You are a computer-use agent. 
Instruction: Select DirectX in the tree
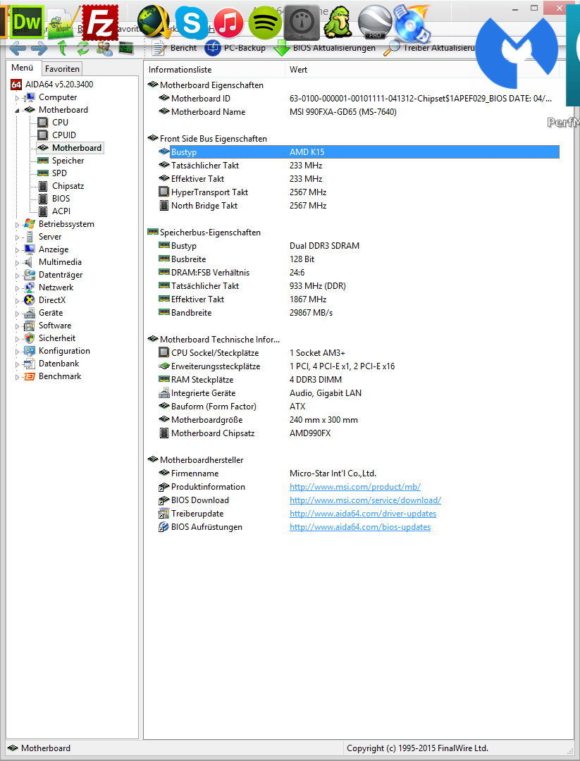click(x=52, y=300)
